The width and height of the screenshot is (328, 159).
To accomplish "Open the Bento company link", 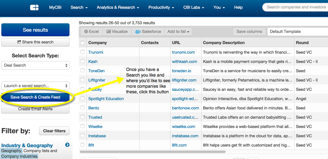I will [94, 108].
